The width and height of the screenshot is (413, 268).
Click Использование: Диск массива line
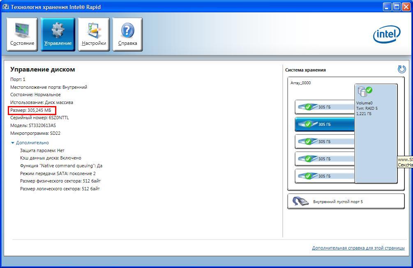pyautogui.click(x=42, y=102)
